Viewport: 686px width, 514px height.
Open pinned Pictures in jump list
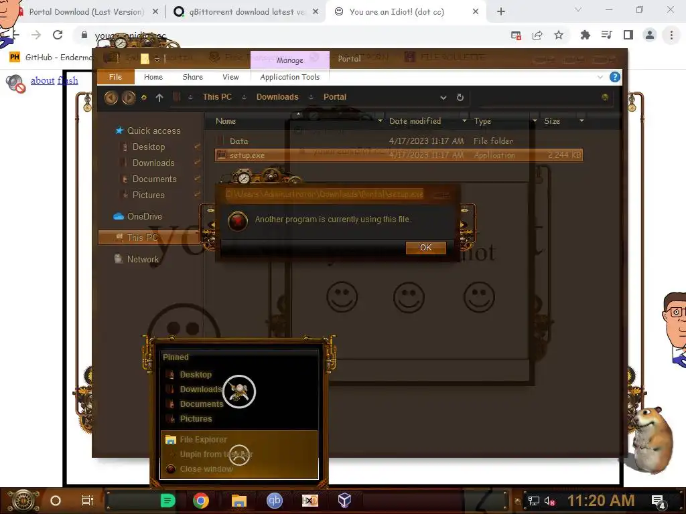196,419
